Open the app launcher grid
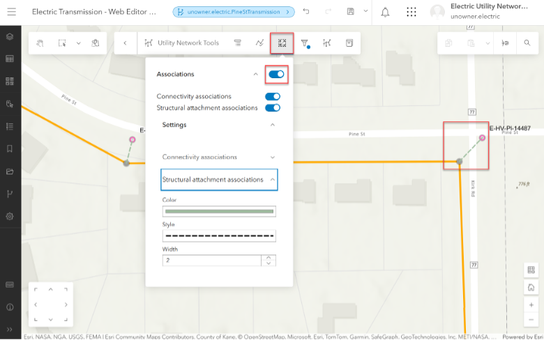Viewport: 544px width, 340px height. [411, 12]
